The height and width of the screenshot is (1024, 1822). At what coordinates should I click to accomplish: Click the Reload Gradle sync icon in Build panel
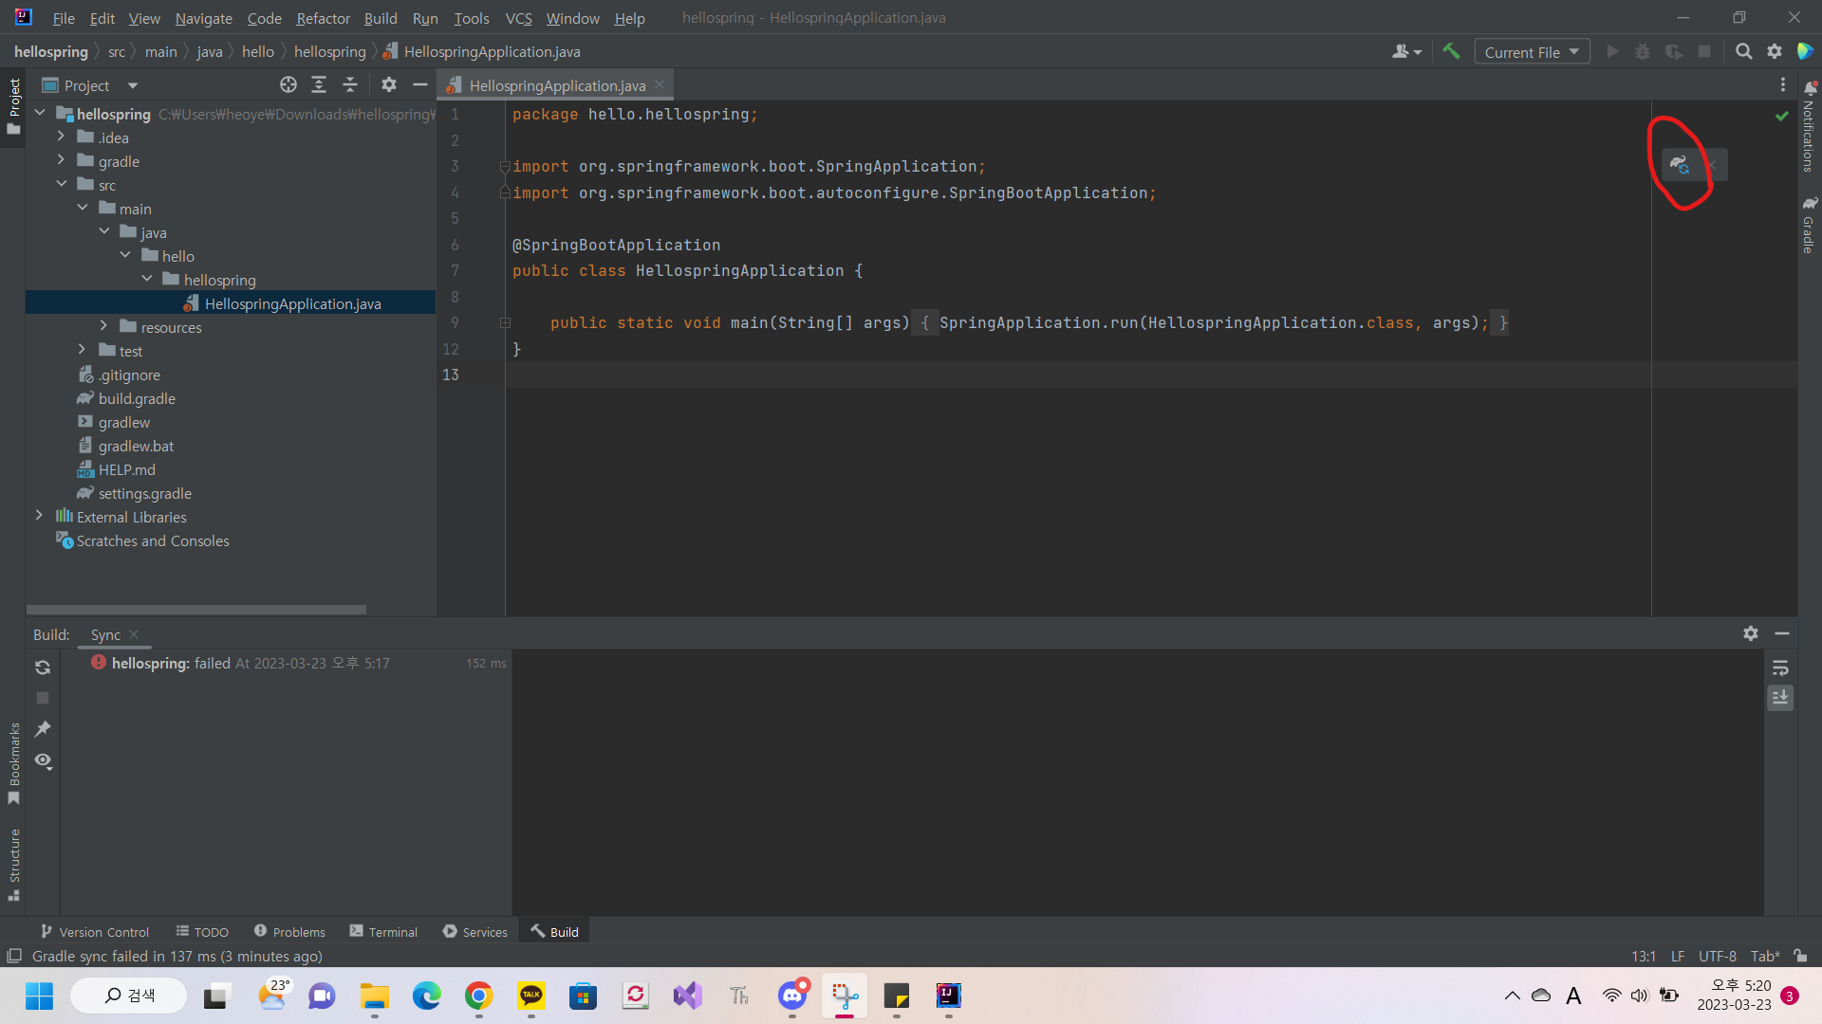[43, 667]
